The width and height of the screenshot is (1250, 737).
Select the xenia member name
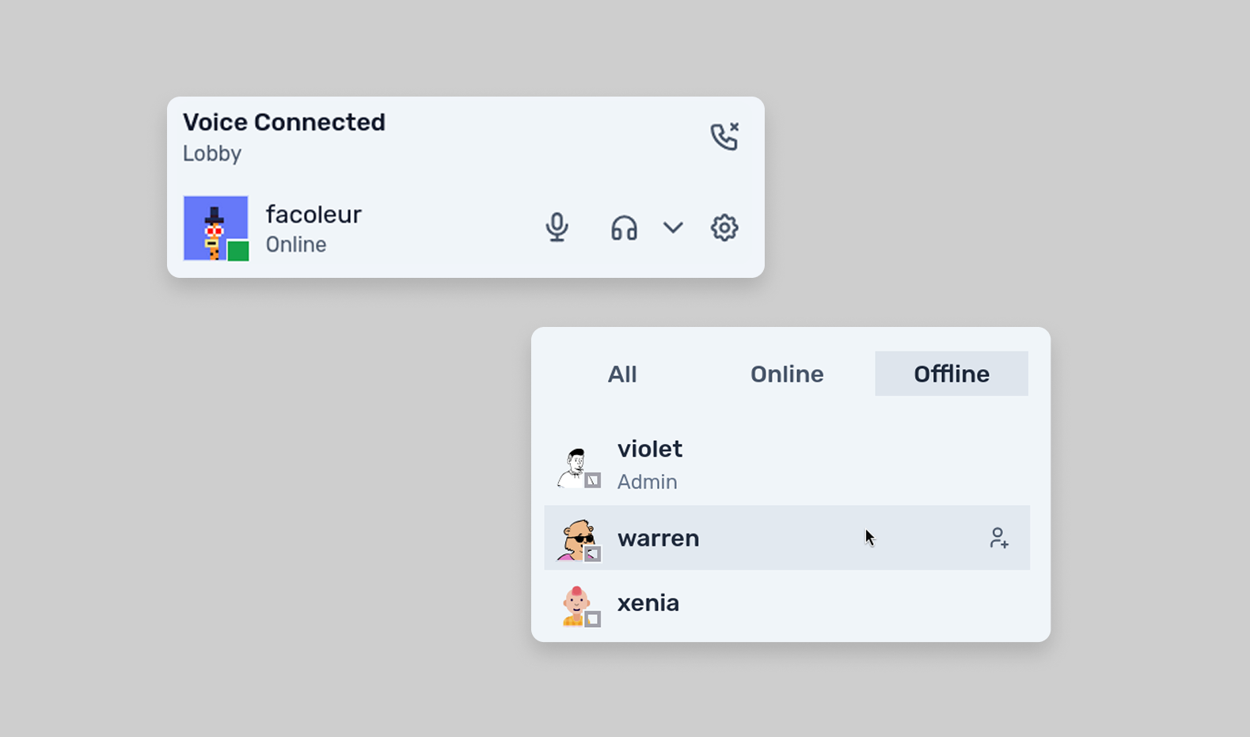pyautogui.click(x=648, y=603)
